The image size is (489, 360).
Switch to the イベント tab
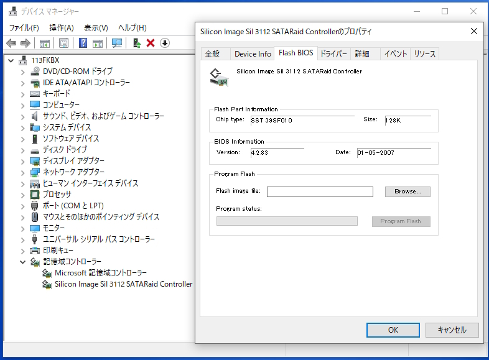[396, 54]
